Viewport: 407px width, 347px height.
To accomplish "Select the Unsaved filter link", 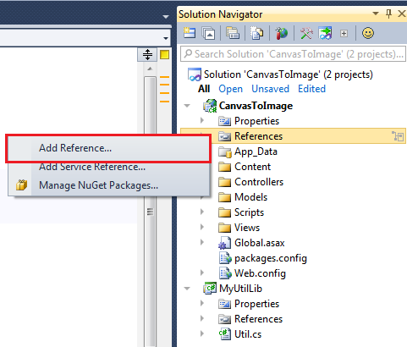I will click(x=270, y=89).
